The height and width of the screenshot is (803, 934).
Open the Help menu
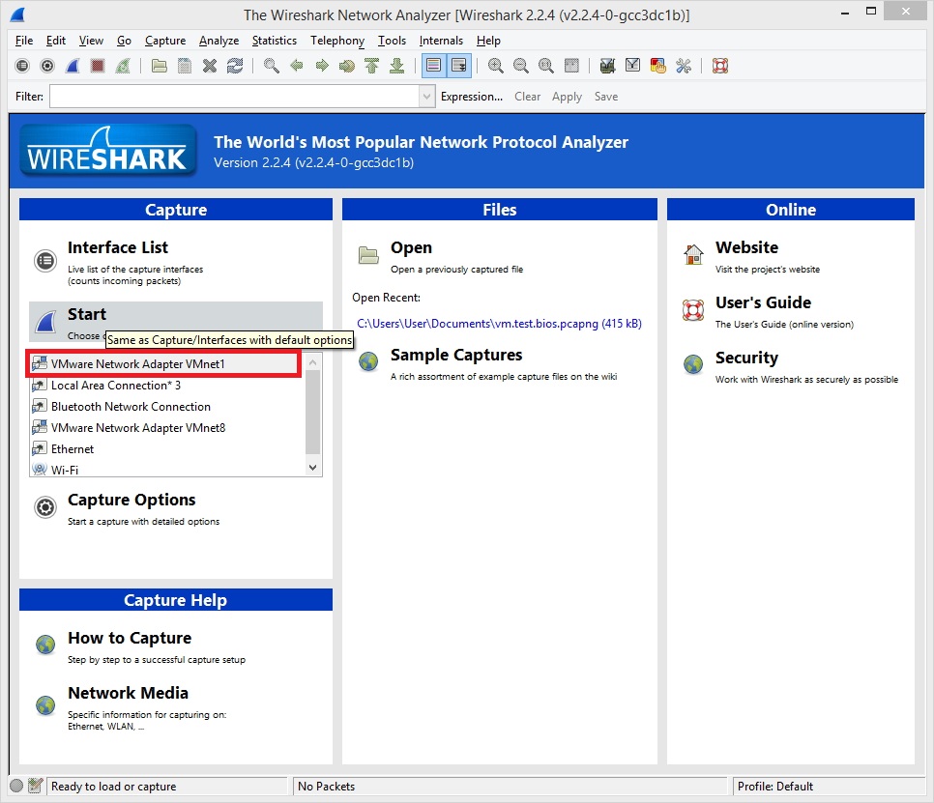coord(488,41)
